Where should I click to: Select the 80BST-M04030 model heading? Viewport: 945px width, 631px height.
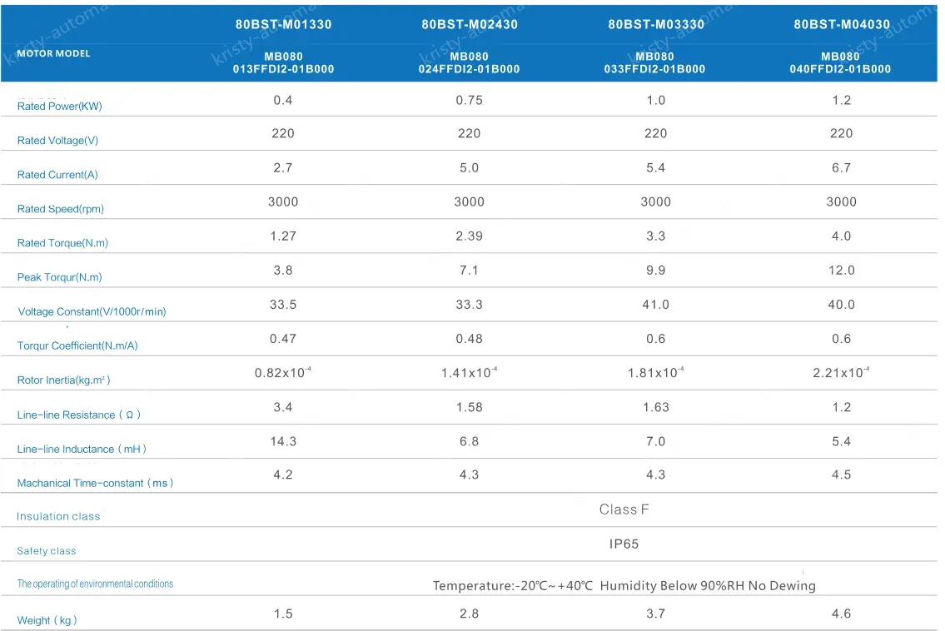tap(841, 24)
